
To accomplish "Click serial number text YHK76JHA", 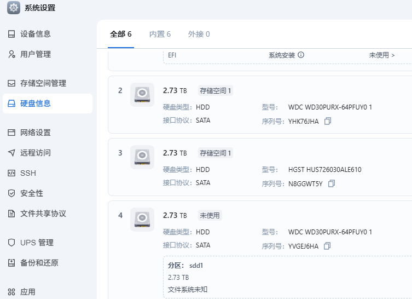I will click(x=304, y=122).
